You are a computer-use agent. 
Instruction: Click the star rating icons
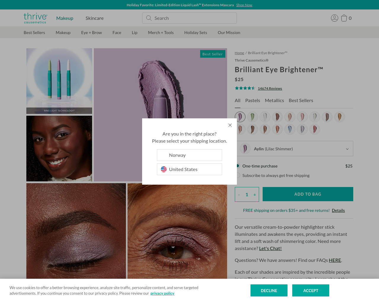tap(245, 88)
